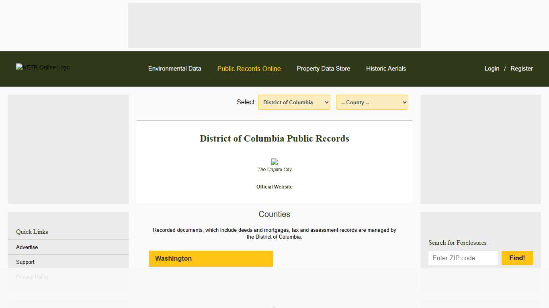Navigate to Historic Aerials

point(386,69)
